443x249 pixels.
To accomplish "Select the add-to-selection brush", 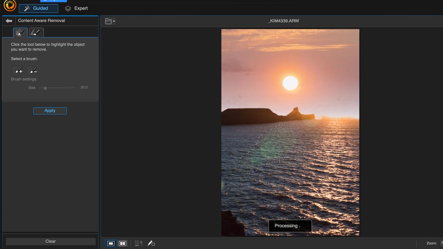I will pos(18,70).
